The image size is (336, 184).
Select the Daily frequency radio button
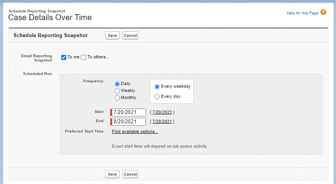coord(117,84)
